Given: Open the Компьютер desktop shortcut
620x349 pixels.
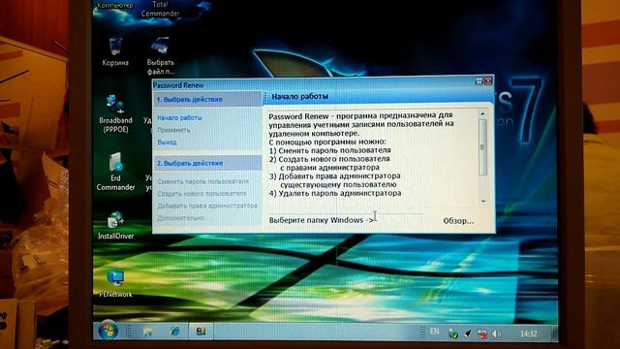Looking at the screenshot, I should point(115,6).
